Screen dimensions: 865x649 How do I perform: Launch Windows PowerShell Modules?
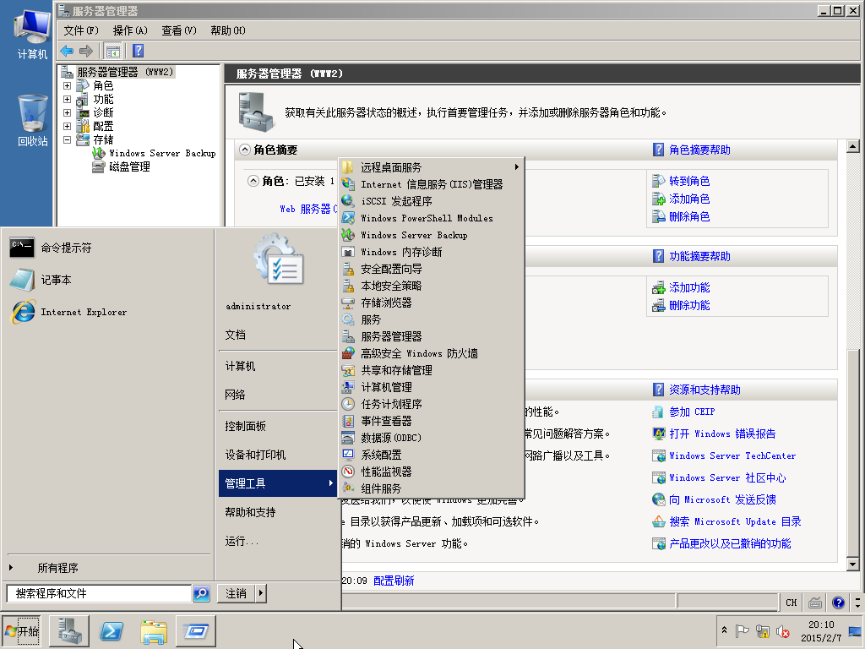[x=431, y=218]
